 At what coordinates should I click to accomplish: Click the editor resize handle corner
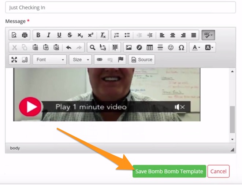click(232, 149)
